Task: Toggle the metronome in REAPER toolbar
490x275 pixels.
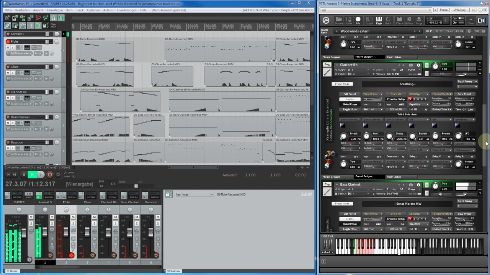Action: (53, 18)
